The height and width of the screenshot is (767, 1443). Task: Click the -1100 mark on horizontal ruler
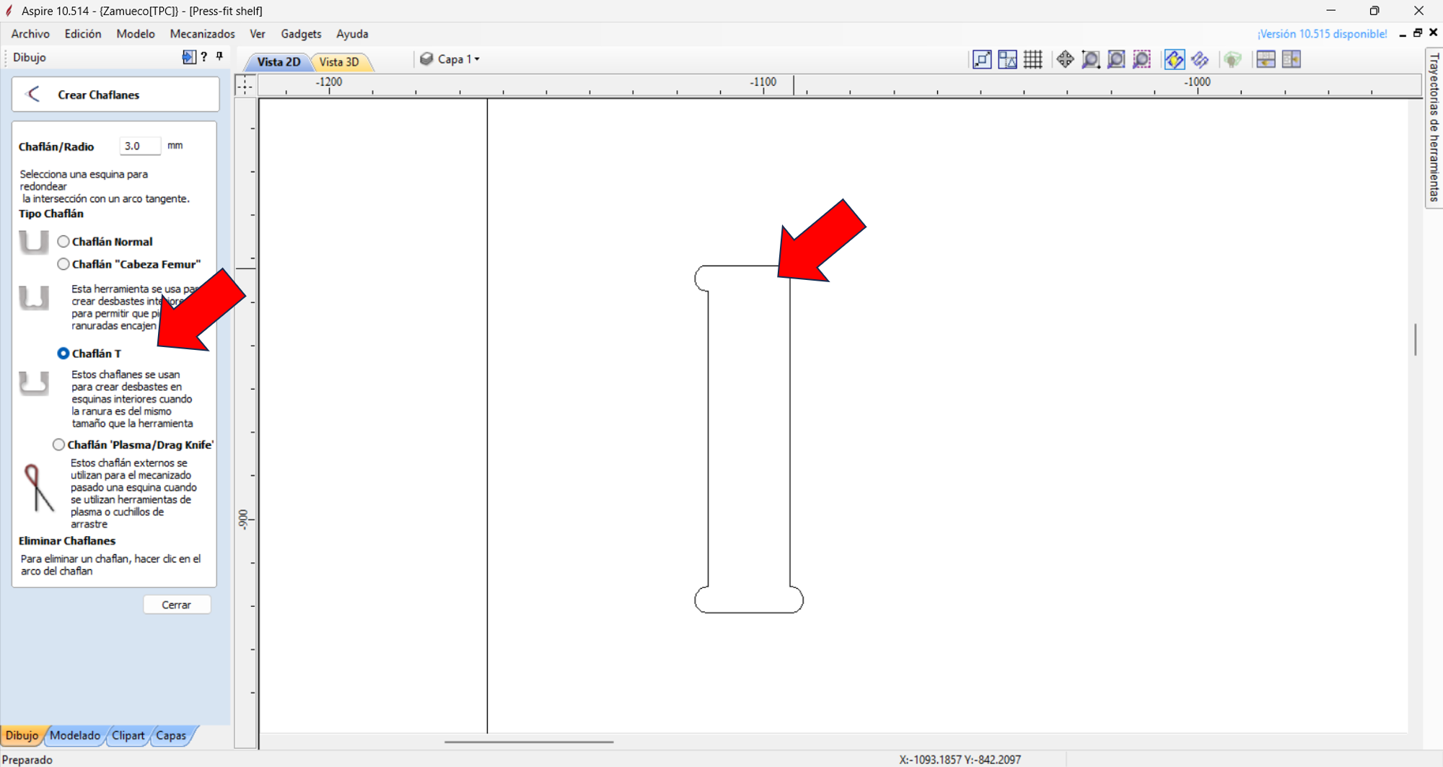(763, 82)
